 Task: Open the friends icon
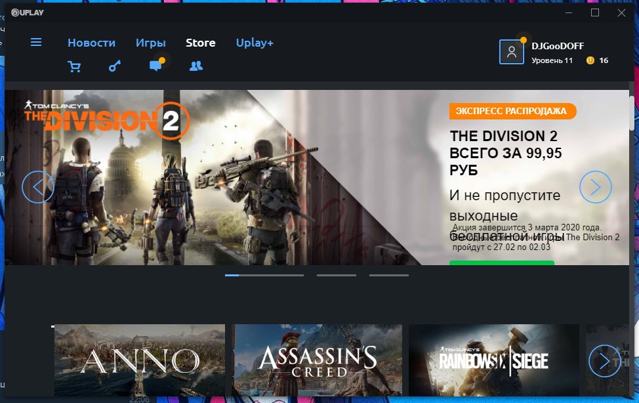[x=196, y=66]
